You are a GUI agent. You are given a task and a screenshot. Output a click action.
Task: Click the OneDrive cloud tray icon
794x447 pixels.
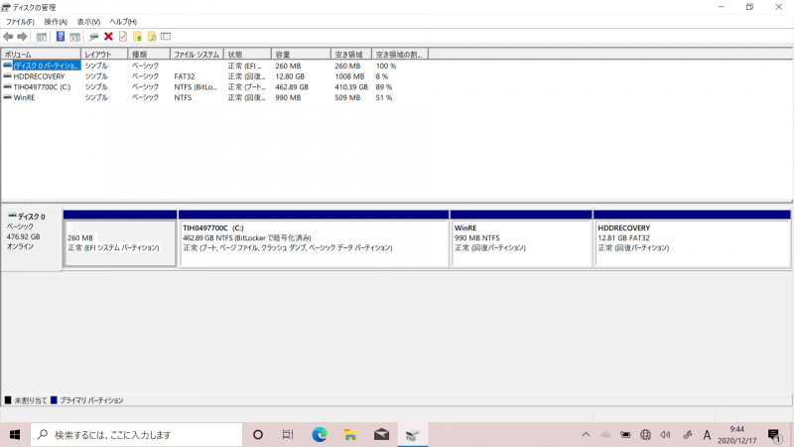pos(605,435)
